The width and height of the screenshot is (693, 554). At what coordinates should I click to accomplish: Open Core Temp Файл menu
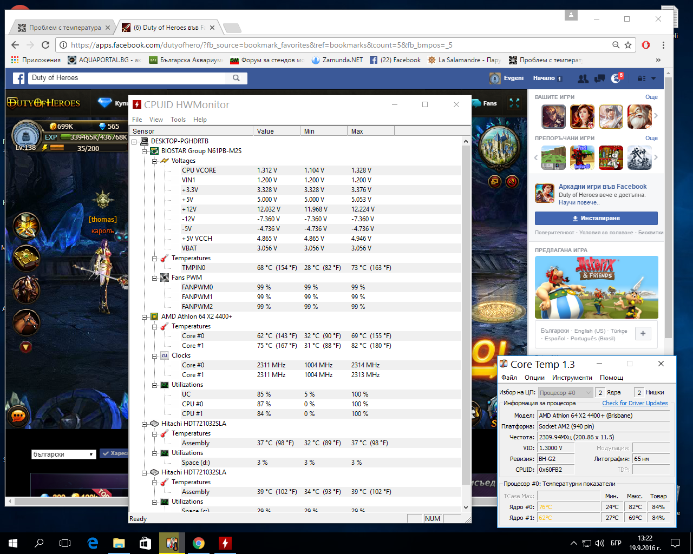pyautogui.click(x=509, y=378)
